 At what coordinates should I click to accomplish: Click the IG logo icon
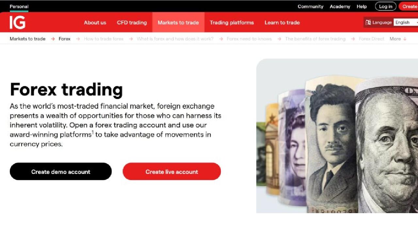[17, 23]
